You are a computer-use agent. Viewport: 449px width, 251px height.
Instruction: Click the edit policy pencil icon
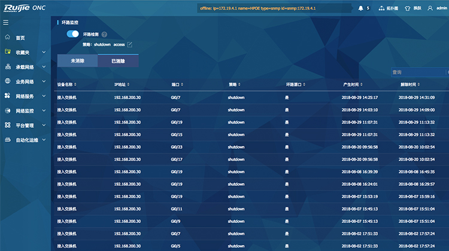click(x=129, y=44)
